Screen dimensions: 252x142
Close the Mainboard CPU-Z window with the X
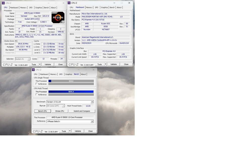point(129,3)
